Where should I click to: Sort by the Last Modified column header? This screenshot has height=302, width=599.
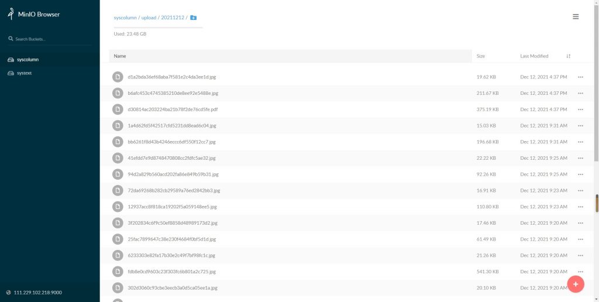pos(534,56)
